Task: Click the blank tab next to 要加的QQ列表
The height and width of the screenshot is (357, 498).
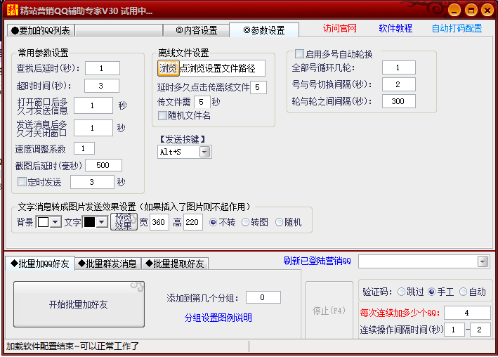Action: point(119,30)
